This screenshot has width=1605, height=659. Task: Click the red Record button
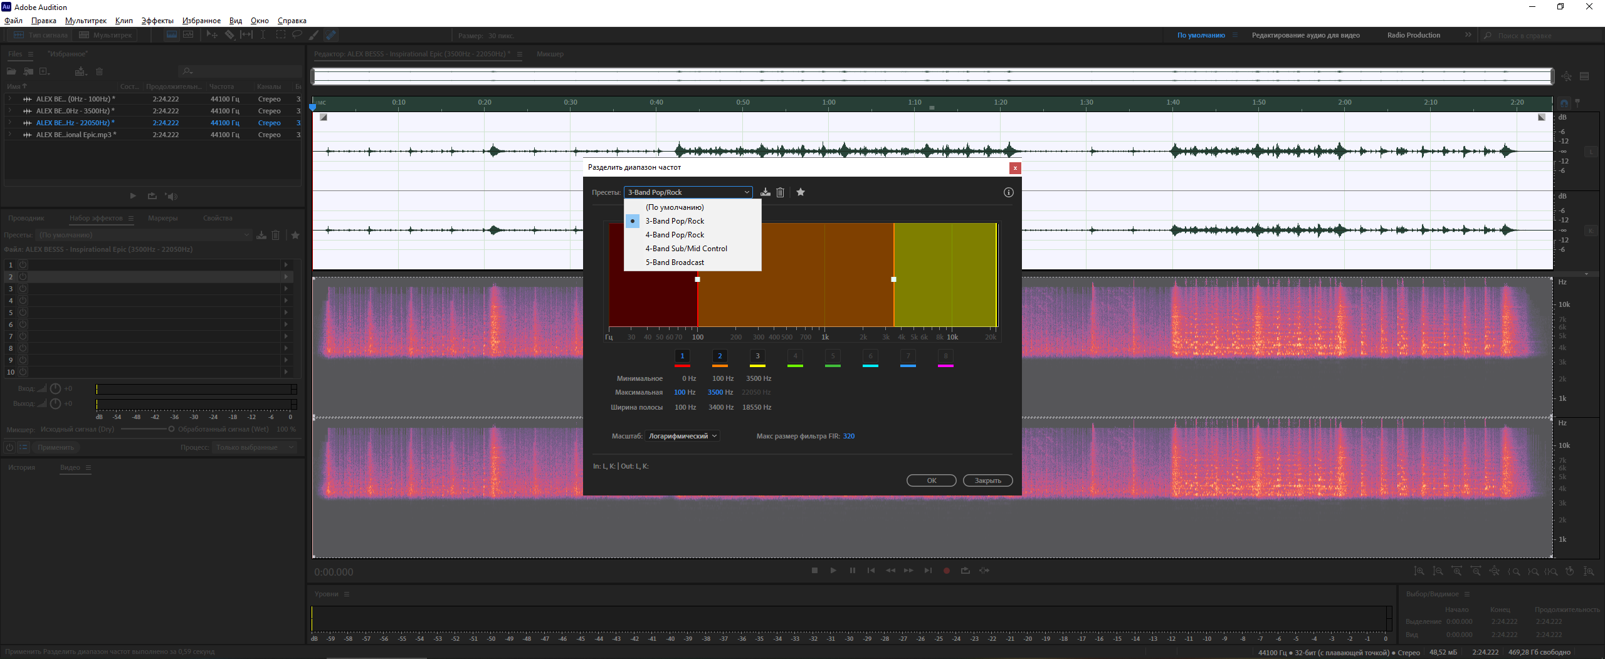(x=947, y=571)
